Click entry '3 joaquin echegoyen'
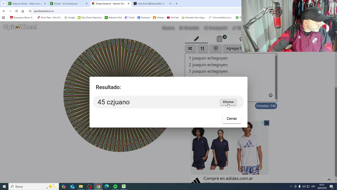The image size is (337, 190). [208, 71]
